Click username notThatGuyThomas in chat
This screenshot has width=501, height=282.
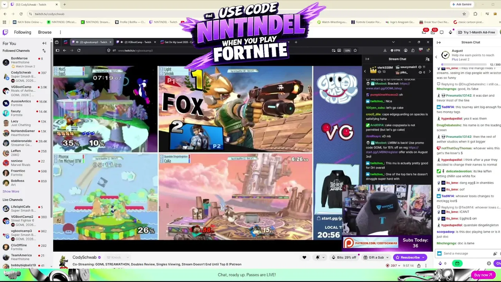456,148
